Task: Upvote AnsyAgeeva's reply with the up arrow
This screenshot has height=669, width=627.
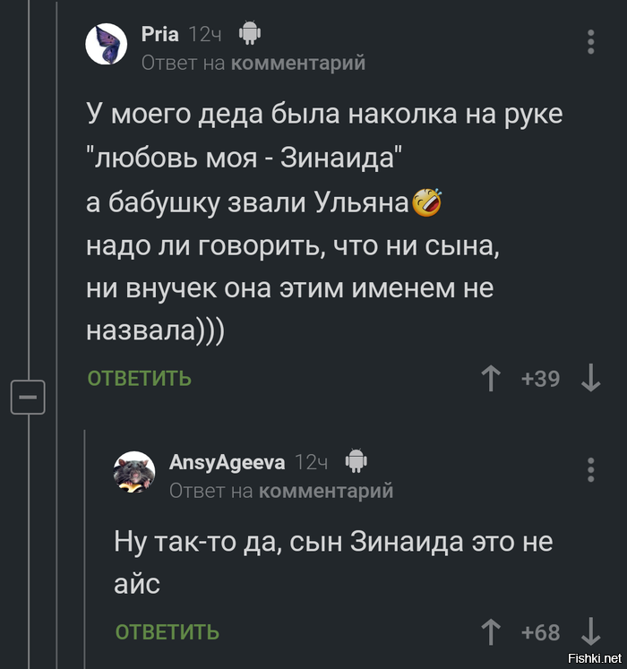Action: point(490,632)
